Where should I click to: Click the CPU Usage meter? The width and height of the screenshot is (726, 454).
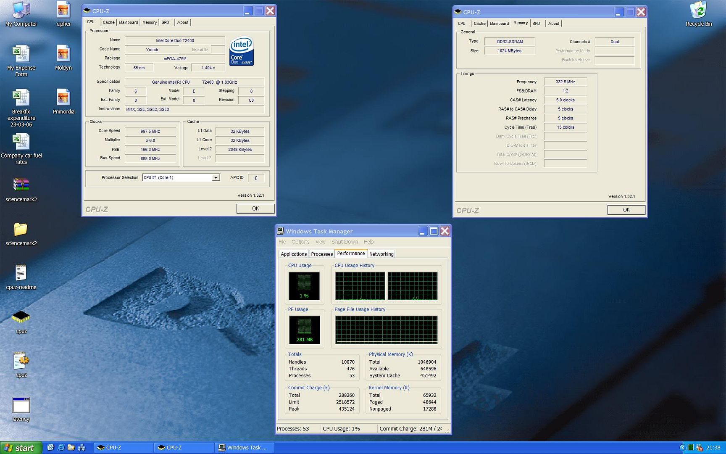pos(304,286)
